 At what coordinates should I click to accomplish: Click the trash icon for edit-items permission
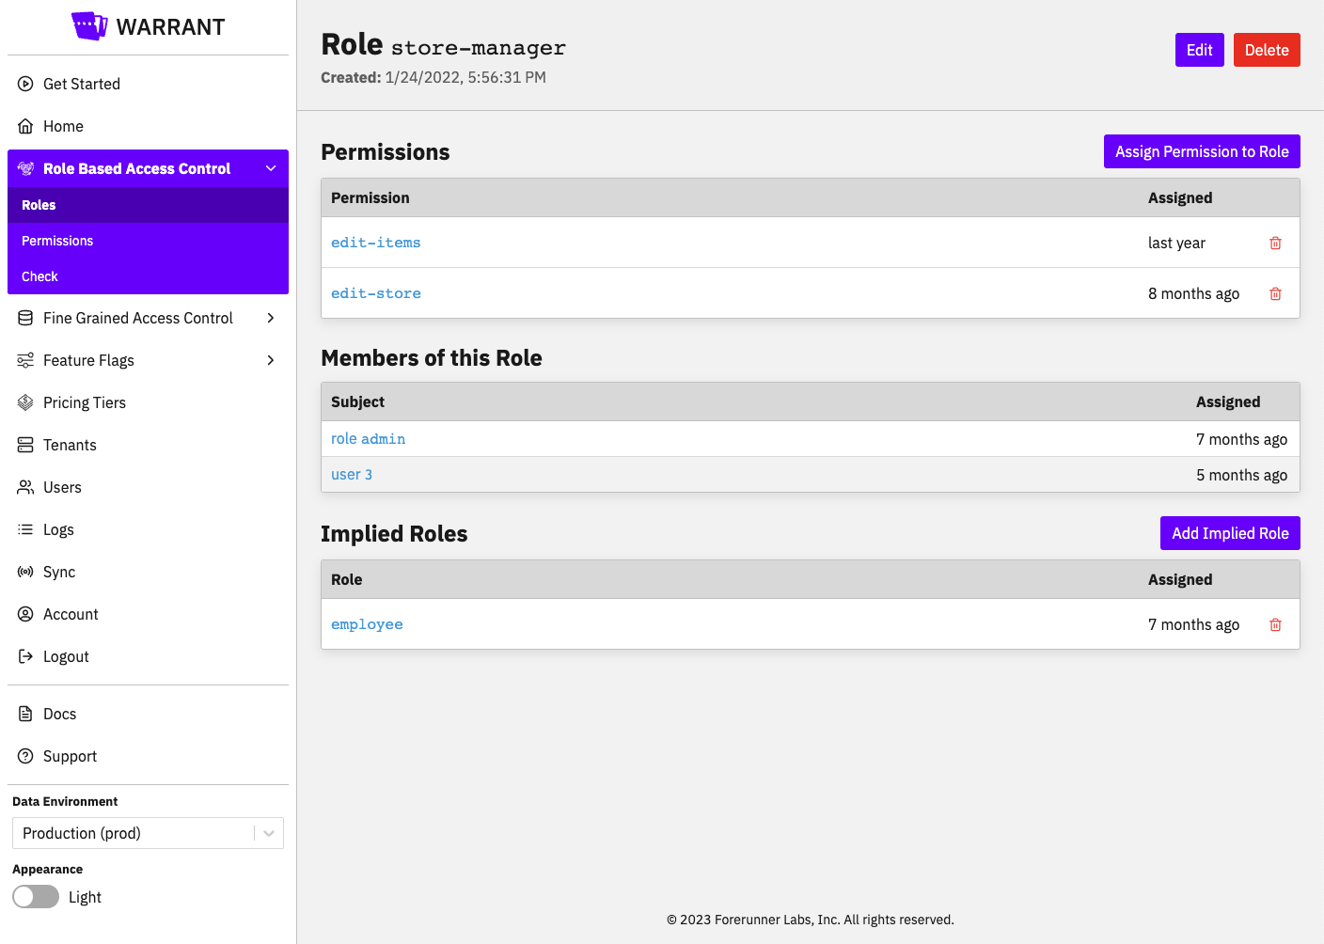1275,244
